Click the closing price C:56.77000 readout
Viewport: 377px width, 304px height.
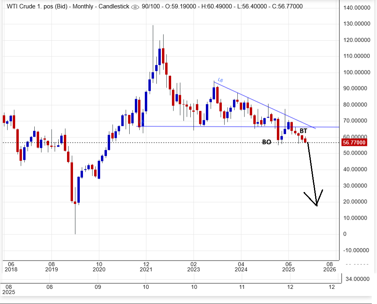pyautogui.click(x=284, y=6)
